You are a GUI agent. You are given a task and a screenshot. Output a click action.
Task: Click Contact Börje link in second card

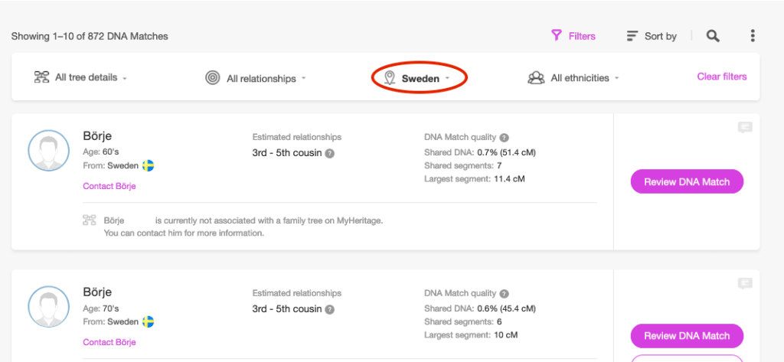tap(109, 342)
